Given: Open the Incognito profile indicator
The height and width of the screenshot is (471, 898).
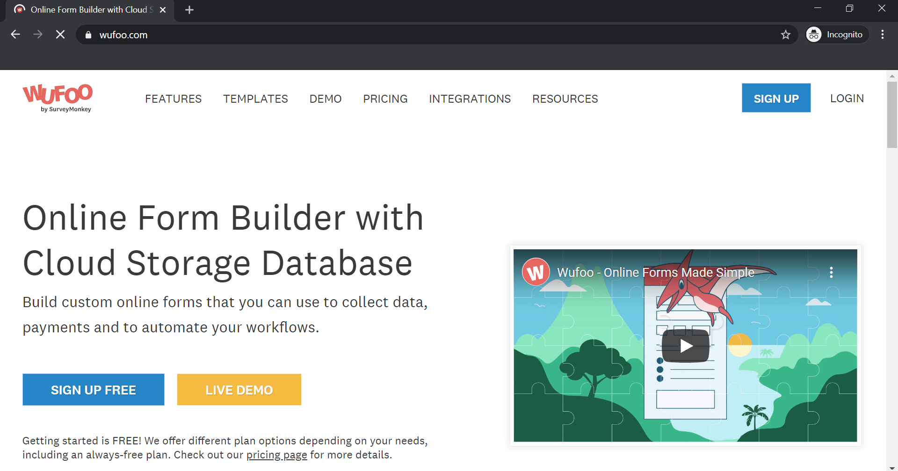Looking at the screenshot, I should 836,35.
